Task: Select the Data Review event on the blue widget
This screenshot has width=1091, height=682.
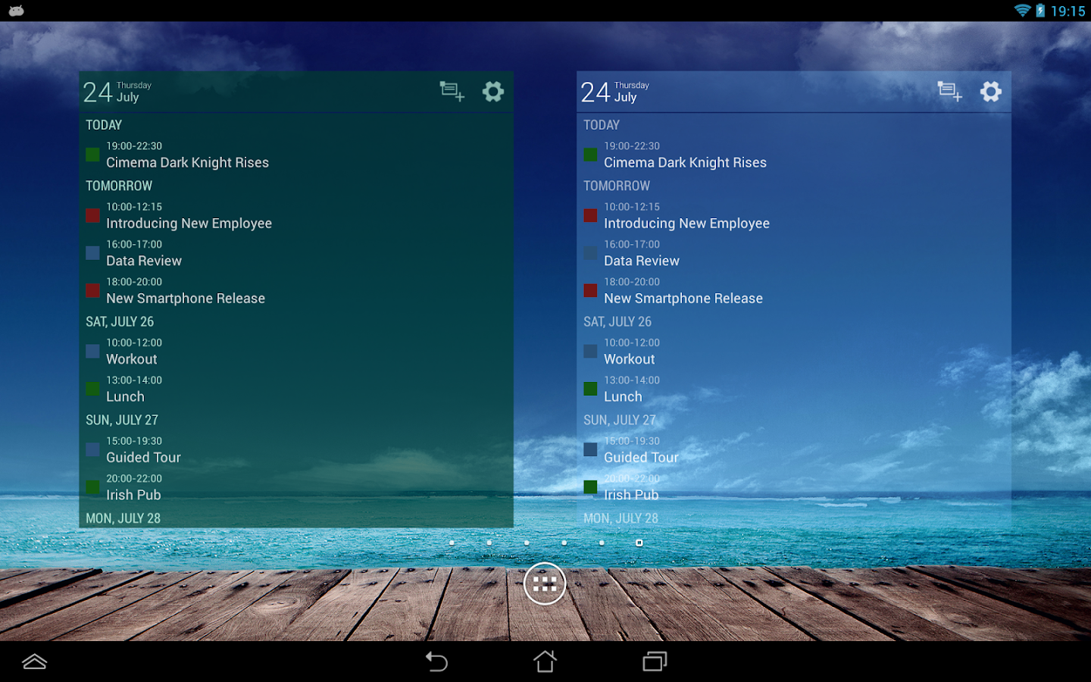Action: coord(641,260)
